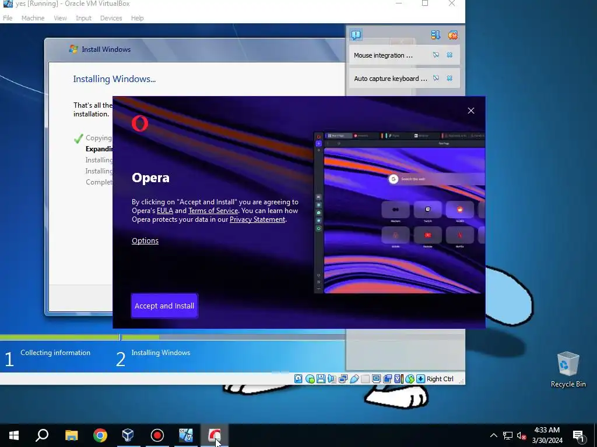Click the running VM window taskbar icon
This screenshot has height=447, width=597.
coord(186,435)
